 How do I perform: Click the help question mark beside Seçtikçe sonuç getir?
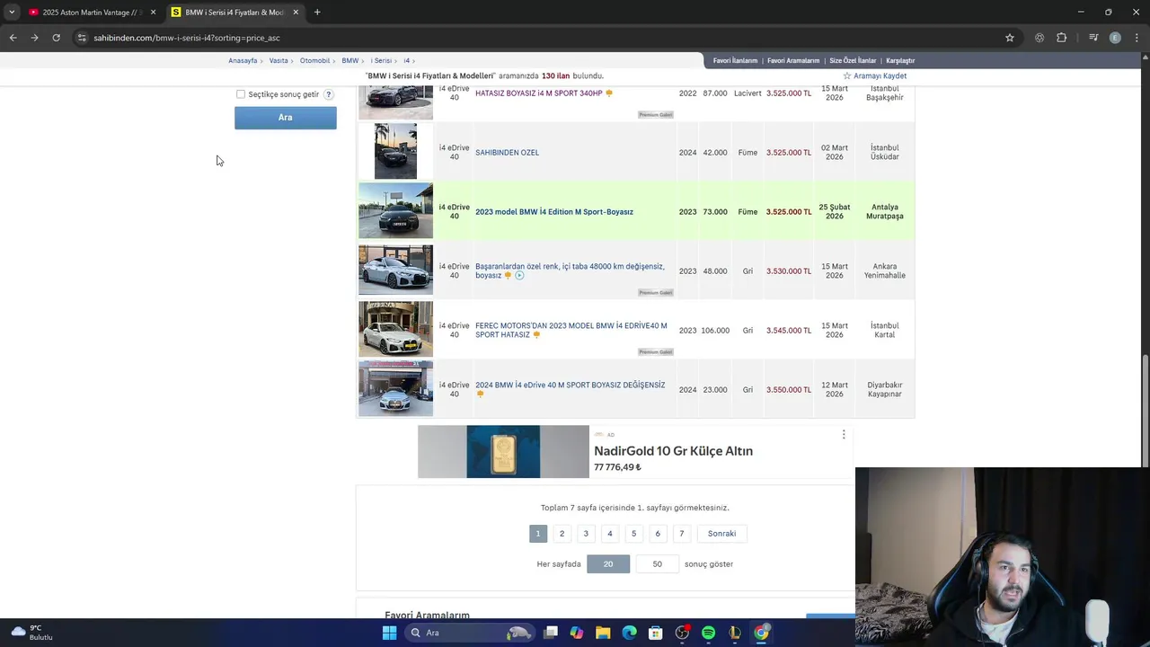point(329,94)
